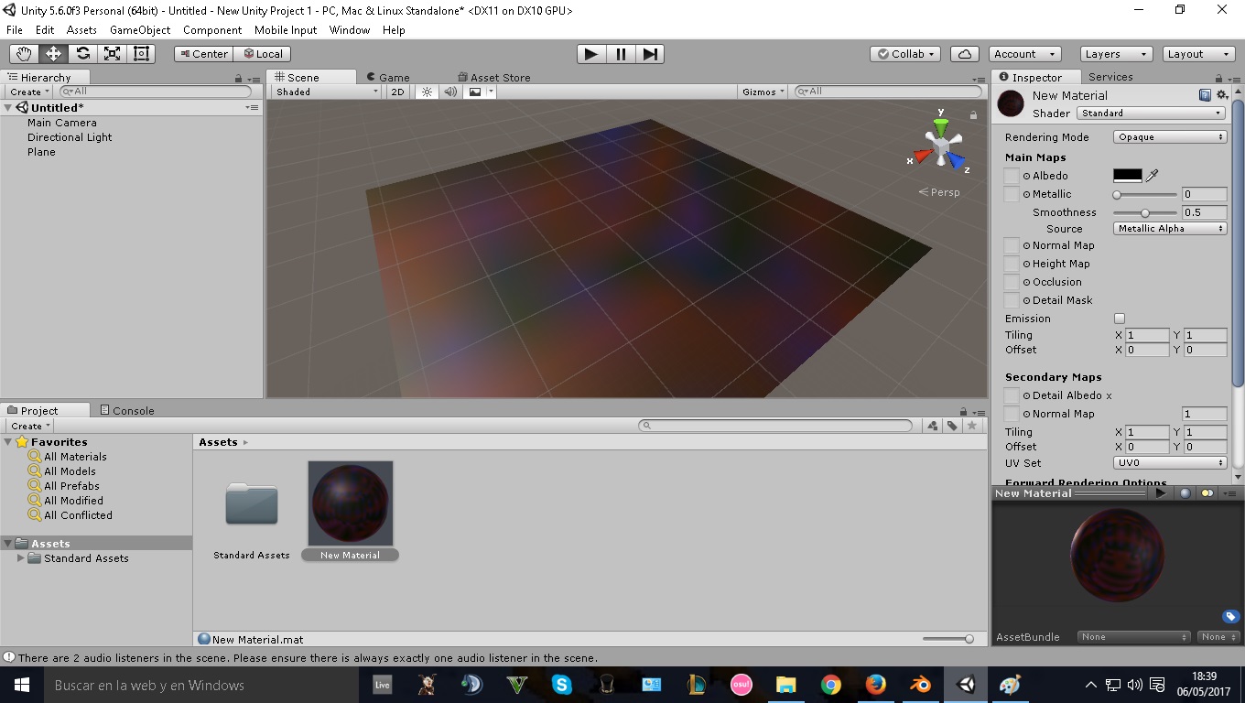This screenshot has width=1245, height=703.
Task: Open the Hierarchy Create button
Action: 29,92
